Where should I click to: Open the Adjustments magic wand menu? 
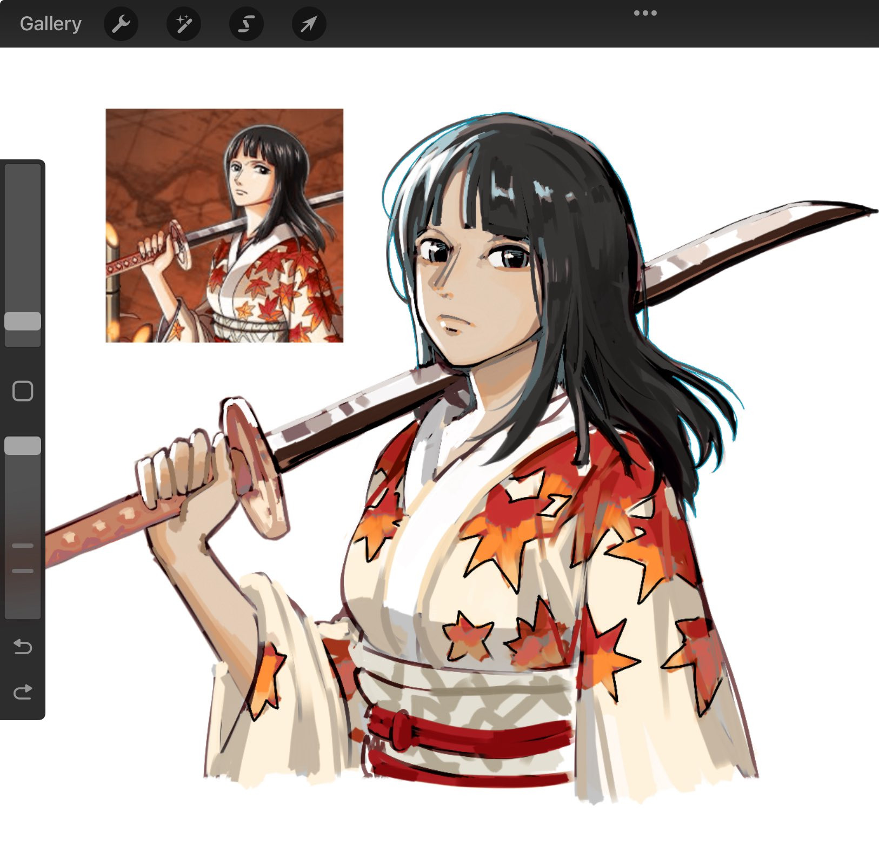pyautogui.click(x=184, y=24)
